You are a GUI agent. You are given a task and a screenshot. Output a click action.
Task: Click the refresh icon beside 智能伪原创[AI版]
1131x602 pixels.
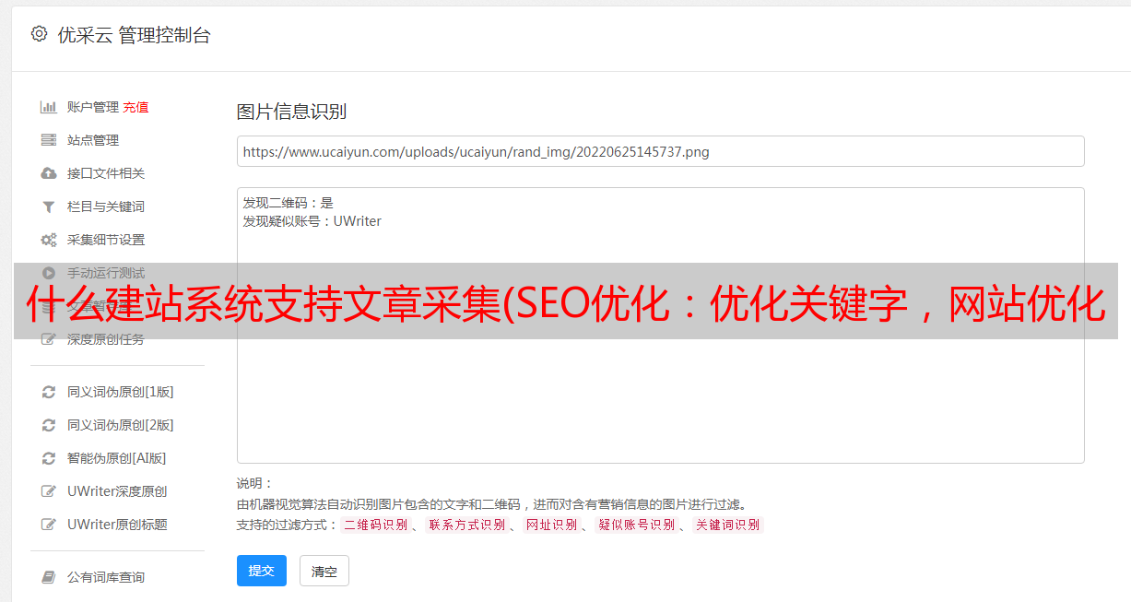pos(49,458)
